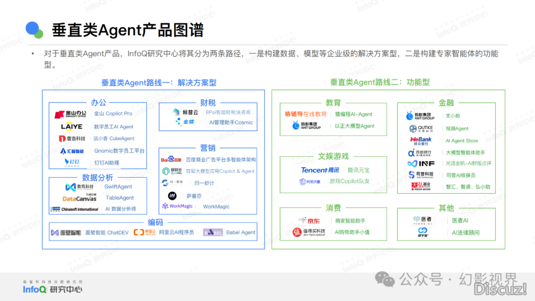Click the DingTalk logo in office section
Image resolution: width=535 pixels, height=301 pixels.
coord(72,162)
